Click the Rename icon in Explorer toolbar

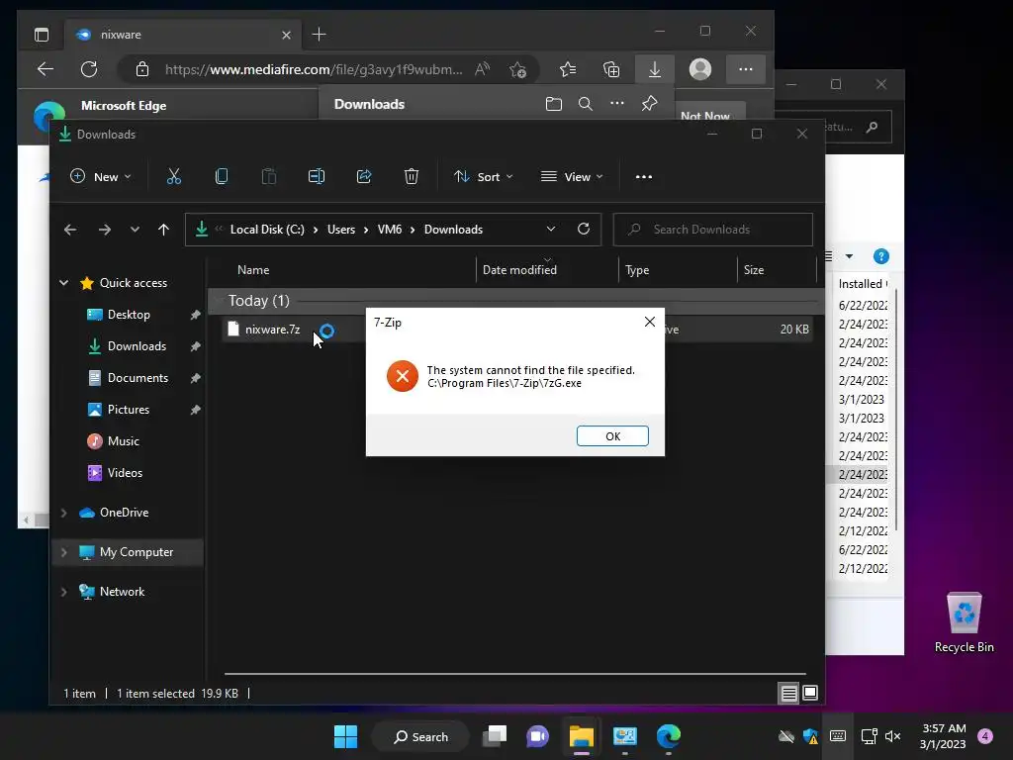pos(317,176)
